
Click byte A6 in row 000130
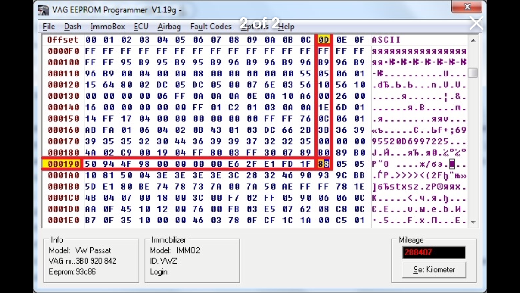pyautogui.click(x=305, y=96)
